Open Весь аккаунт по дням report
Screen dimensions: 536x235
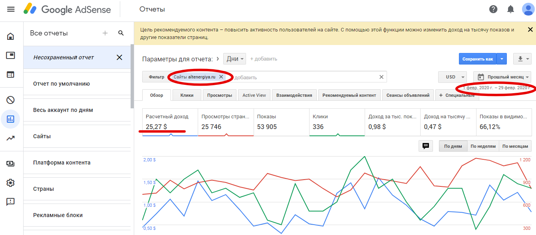click(63, 110)
